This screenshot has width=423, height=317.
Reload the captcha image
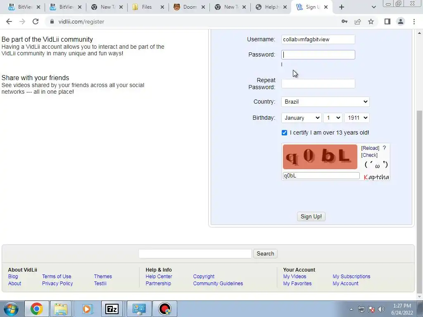(x=370, y=148)
